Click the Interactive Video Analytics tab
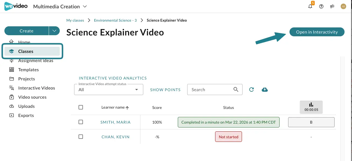 pos(113,78)
